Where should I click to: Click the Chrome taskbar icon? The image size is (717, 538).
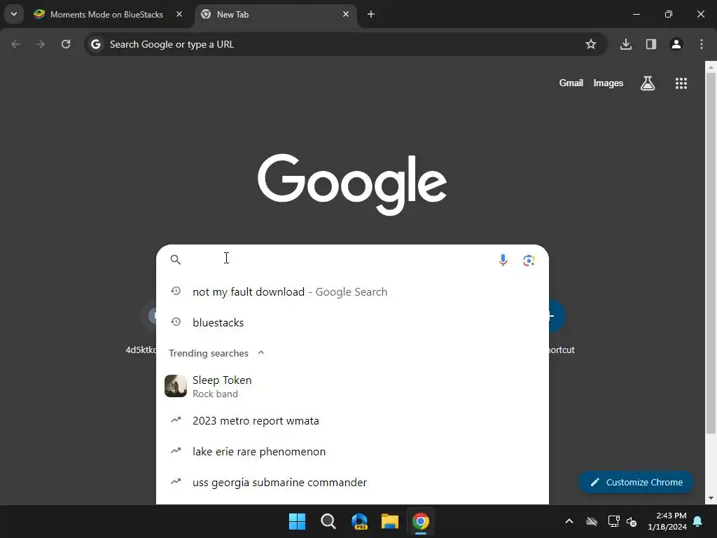pos(421,521)
